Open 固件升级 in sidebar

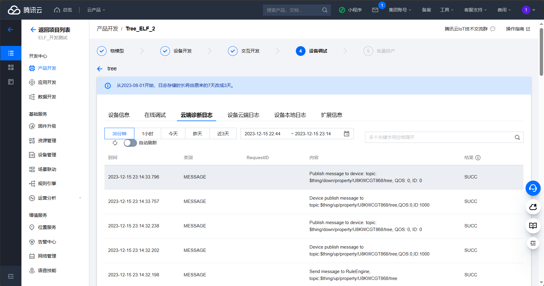(43, 126)
